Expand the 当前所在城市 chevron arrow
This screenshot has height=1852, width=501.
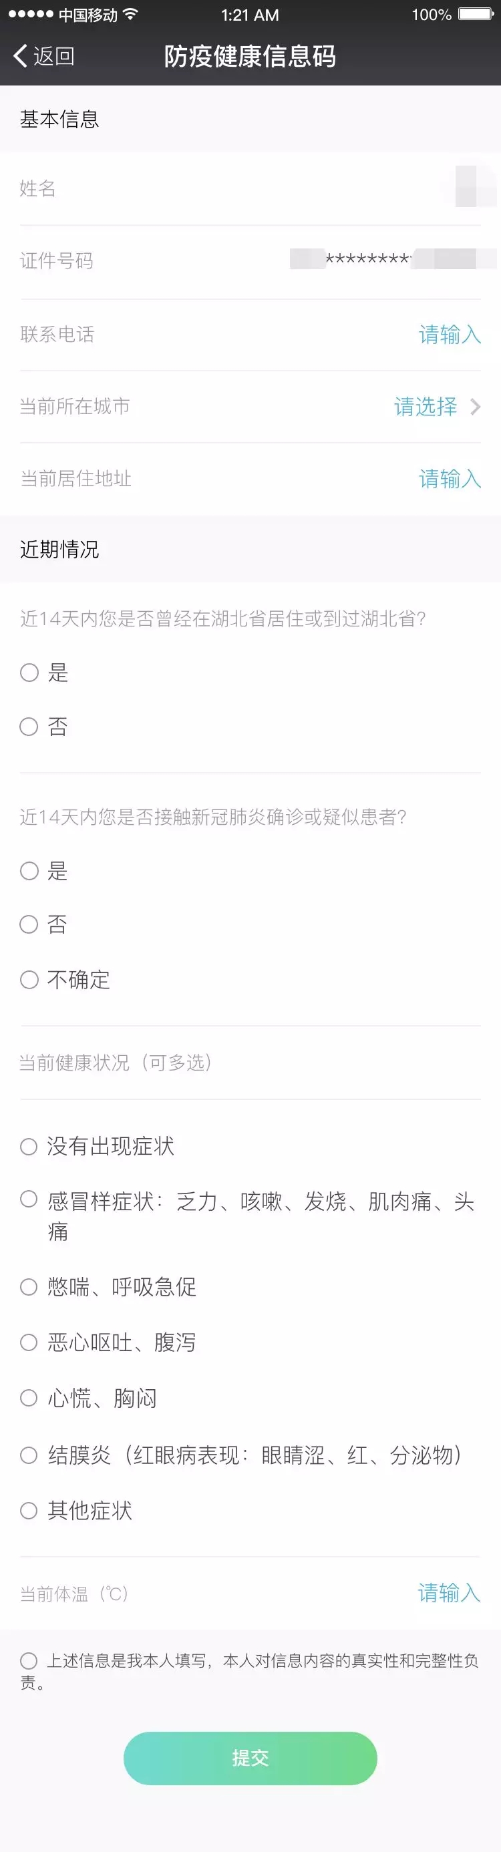click(475, 407)
